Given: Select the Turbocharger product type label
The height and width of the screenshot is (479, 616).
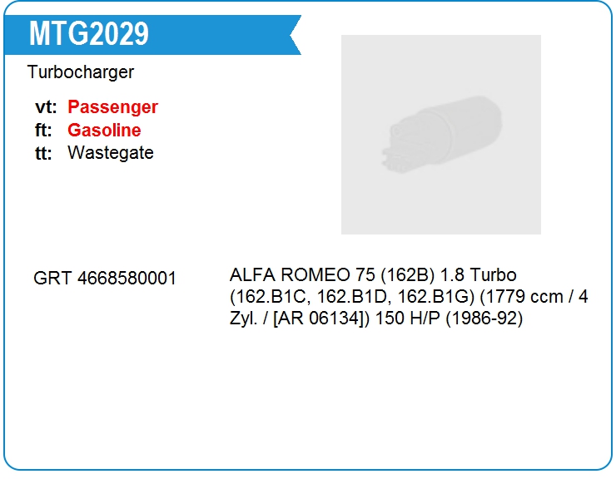Looking at the screenshot, I should pos(80,72).
